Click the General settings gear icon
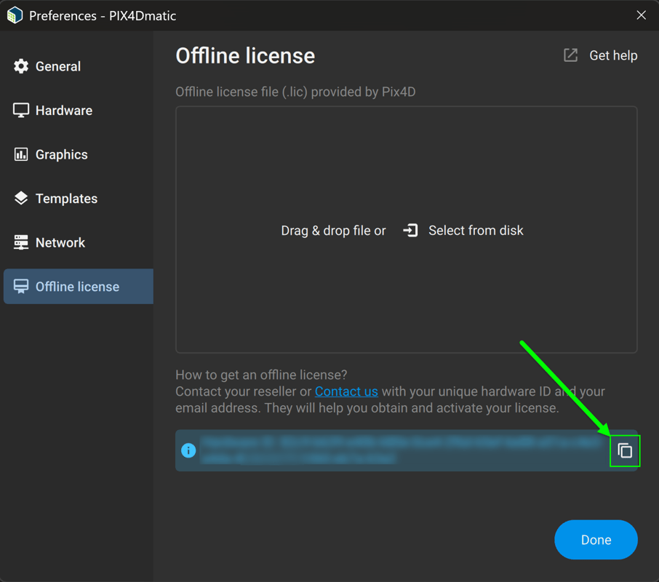This screenshot has width=659, height=582. pos(22,66)
